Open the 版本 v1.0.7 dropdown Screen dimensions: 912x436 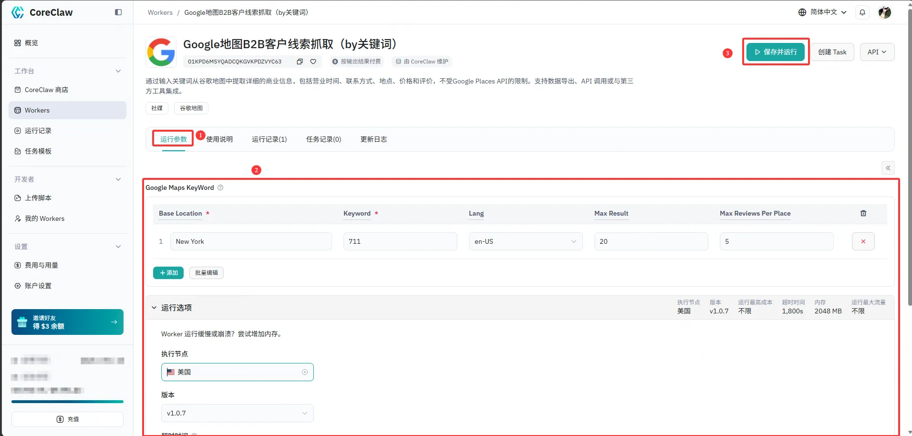point(237,413)
